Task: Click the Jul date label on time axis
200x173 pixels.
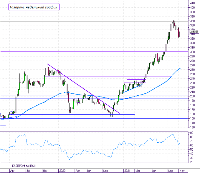Action: 28,171
